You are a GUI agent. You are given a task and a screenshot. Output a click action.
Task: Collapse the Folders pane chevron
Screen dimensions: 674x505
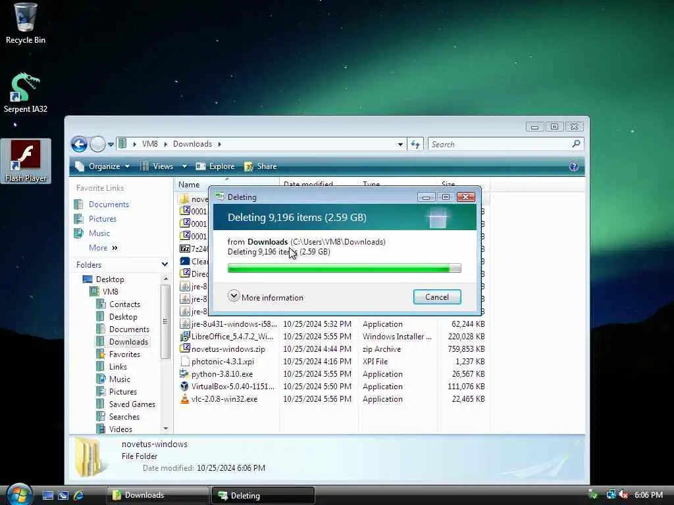coord(165,264)
